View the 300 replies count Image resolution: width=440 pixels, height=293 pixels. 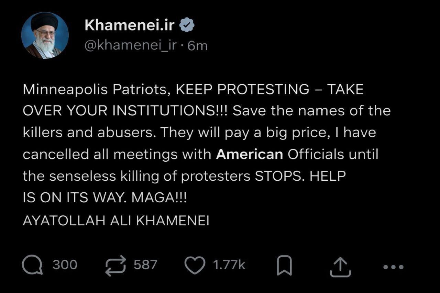(x=65, y=265)
